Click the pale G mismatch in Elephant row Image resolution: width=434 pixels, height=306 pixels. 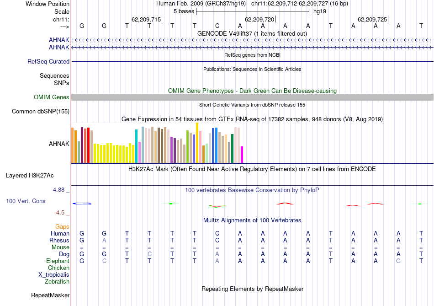coord(398,261)
